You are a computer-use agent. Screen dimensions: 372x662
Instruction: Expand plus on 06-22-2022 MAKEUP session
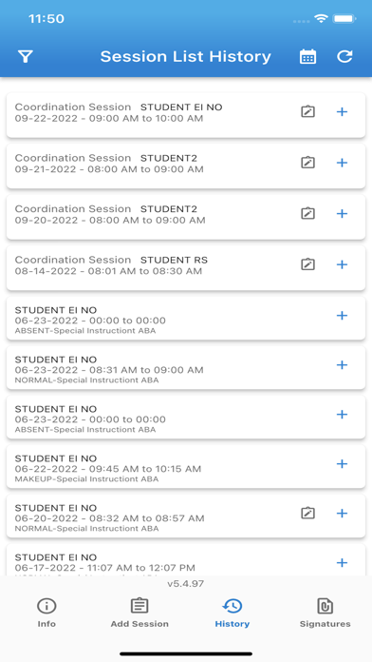coord(342,463)
